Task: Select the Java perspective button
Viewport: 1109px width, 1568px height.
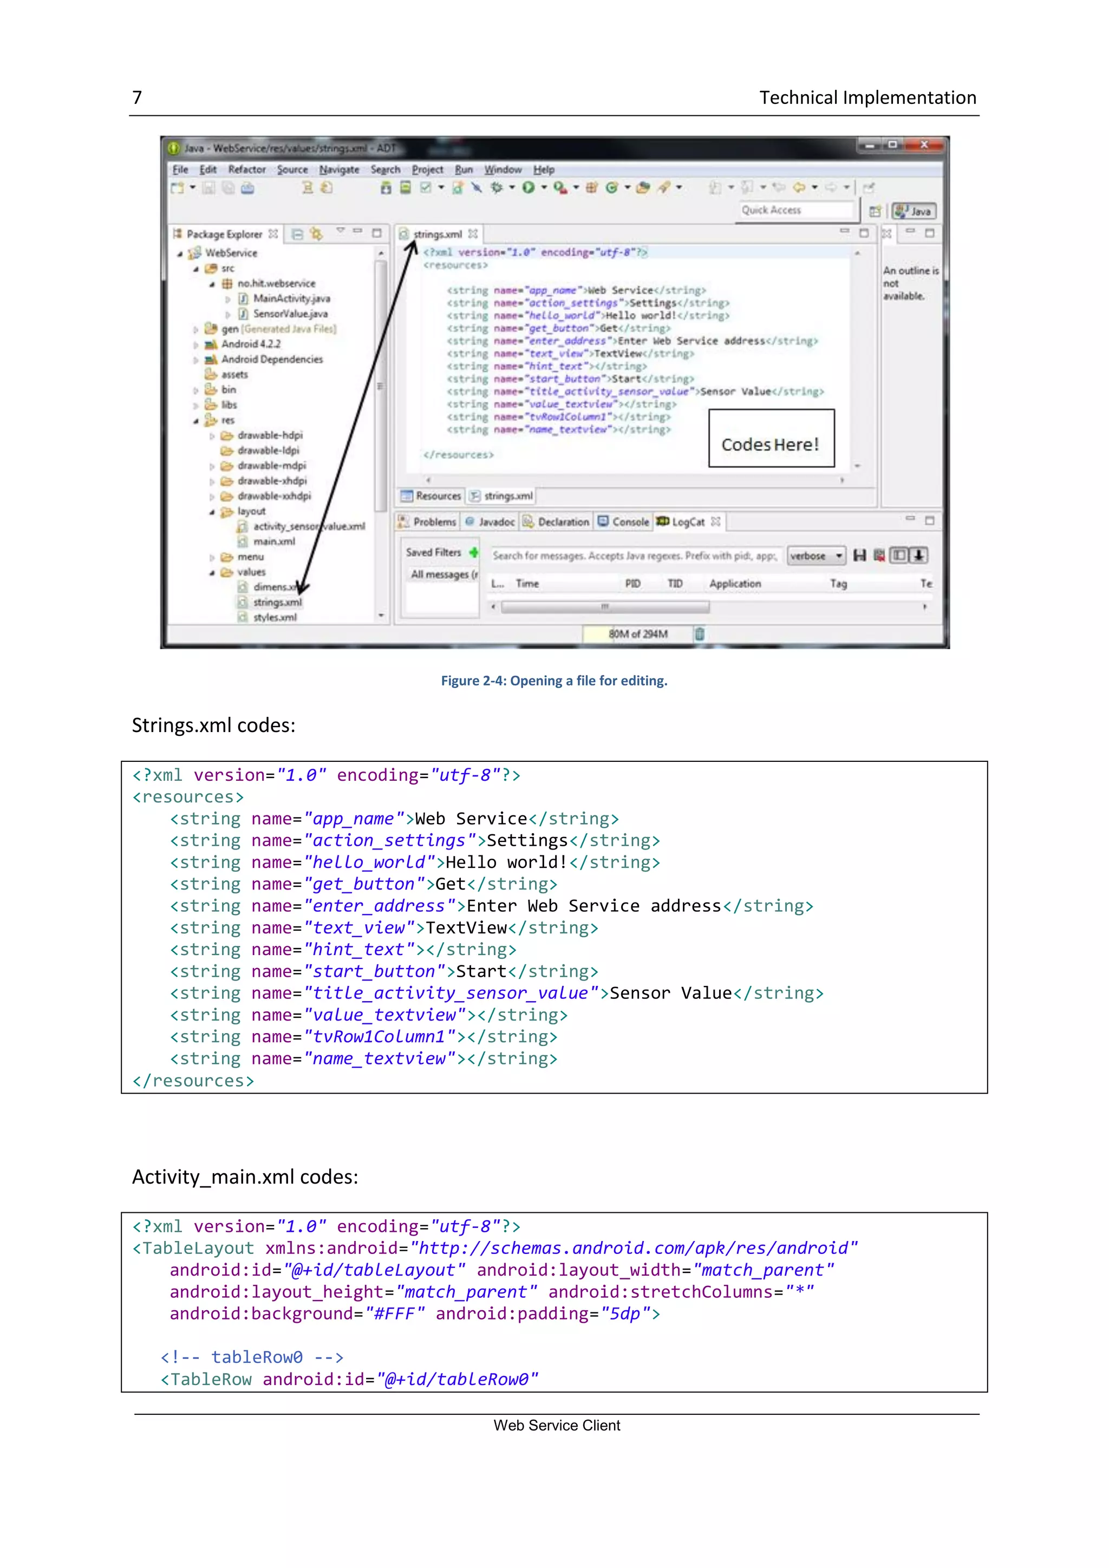Action: (x=914, y=211)
